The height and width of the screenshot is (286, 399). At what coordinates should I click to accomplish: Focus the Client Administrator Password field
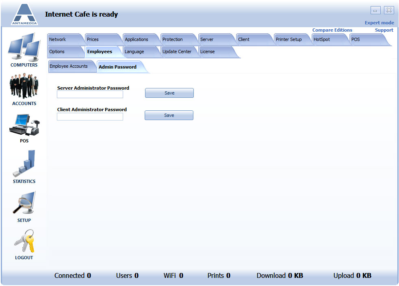(90, 116)
